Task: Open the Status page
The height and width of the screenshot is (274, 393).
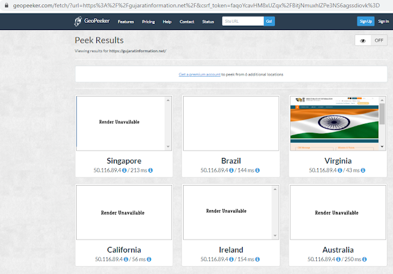Action: pos(208,22)
